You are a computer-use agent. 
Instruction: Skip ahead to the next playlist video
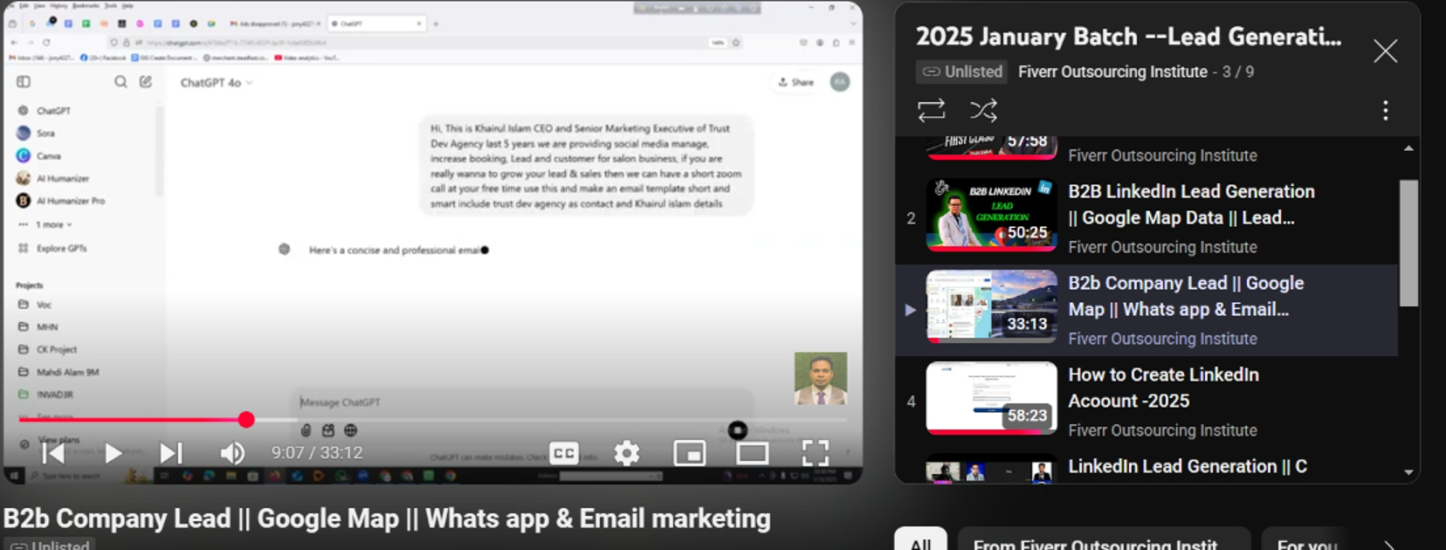(171, 453)
